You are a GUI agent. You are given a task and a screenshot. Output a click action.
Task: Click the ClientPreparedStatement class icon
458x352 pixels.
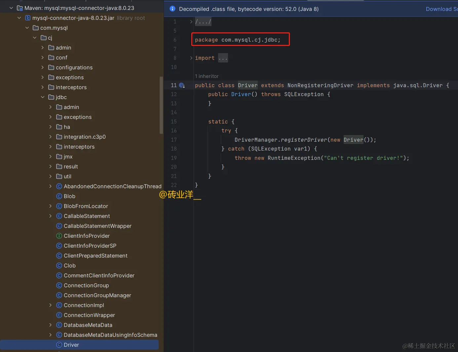59,256
